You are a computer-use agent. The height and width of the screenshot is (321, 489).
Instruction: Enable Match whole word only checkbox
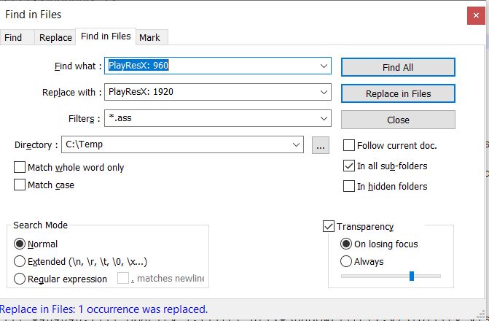click(20, 168)
